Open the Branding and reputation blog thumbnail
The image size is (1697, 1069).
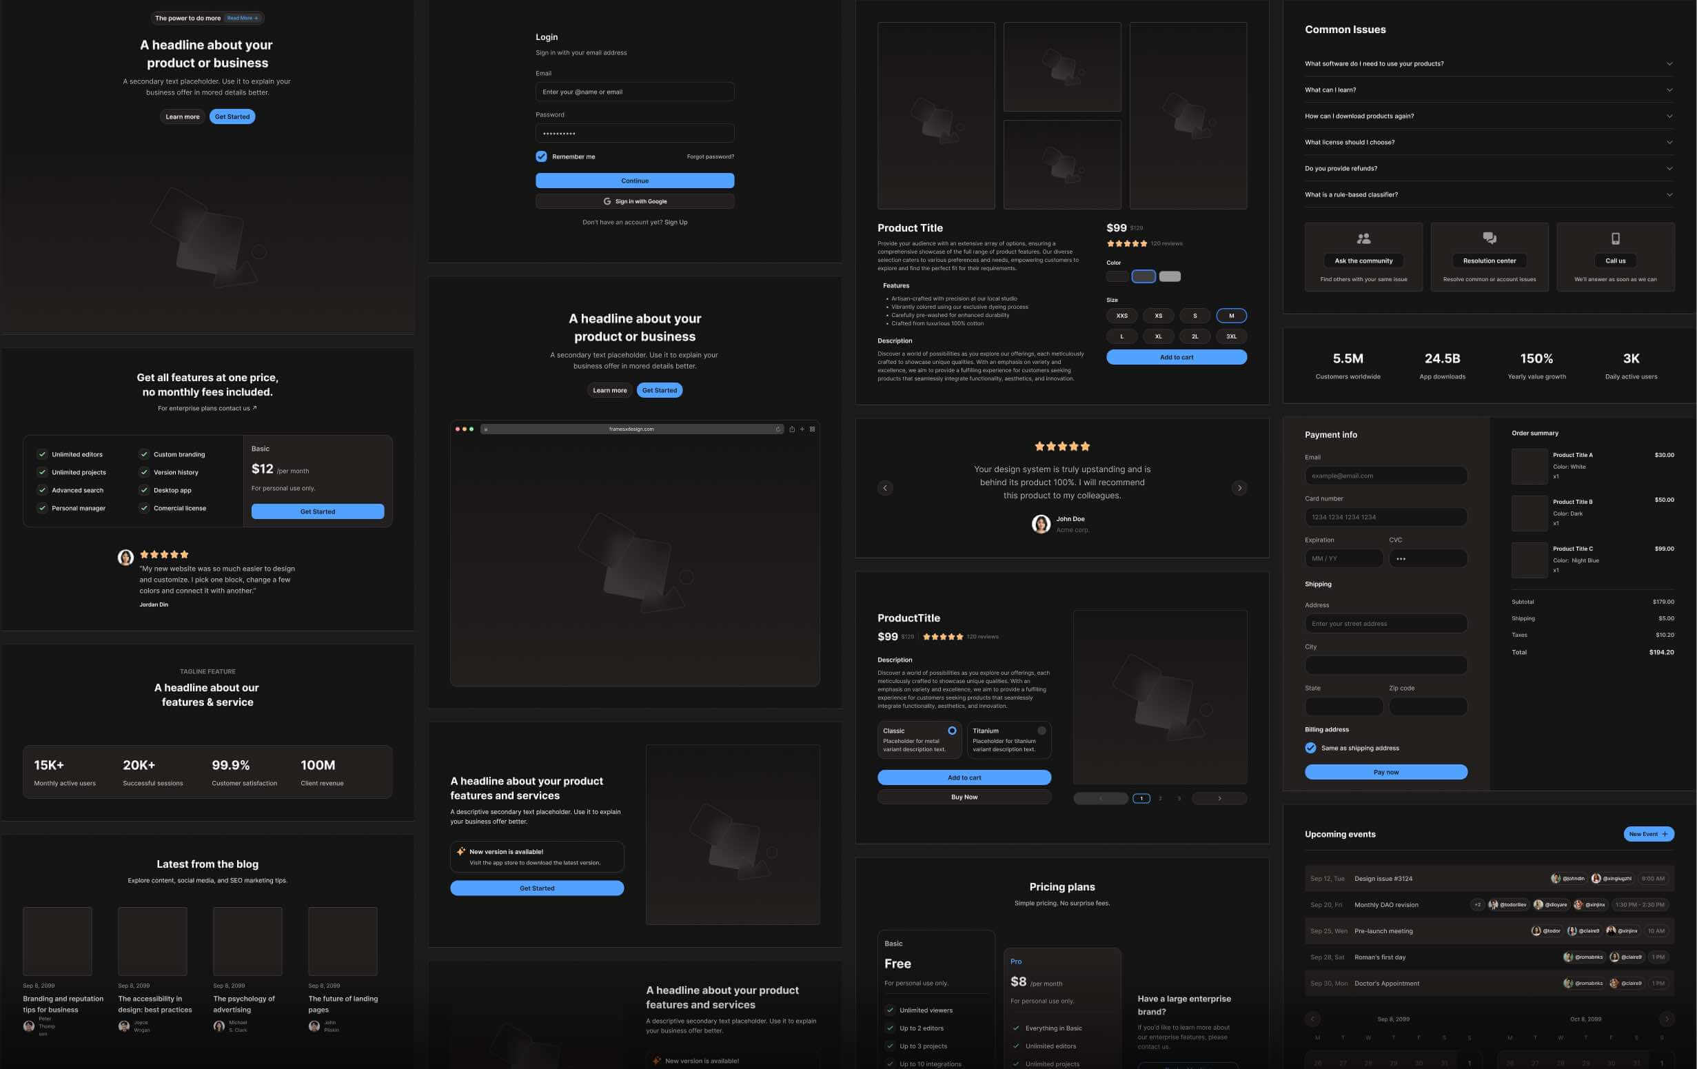[x=58, y=941]
